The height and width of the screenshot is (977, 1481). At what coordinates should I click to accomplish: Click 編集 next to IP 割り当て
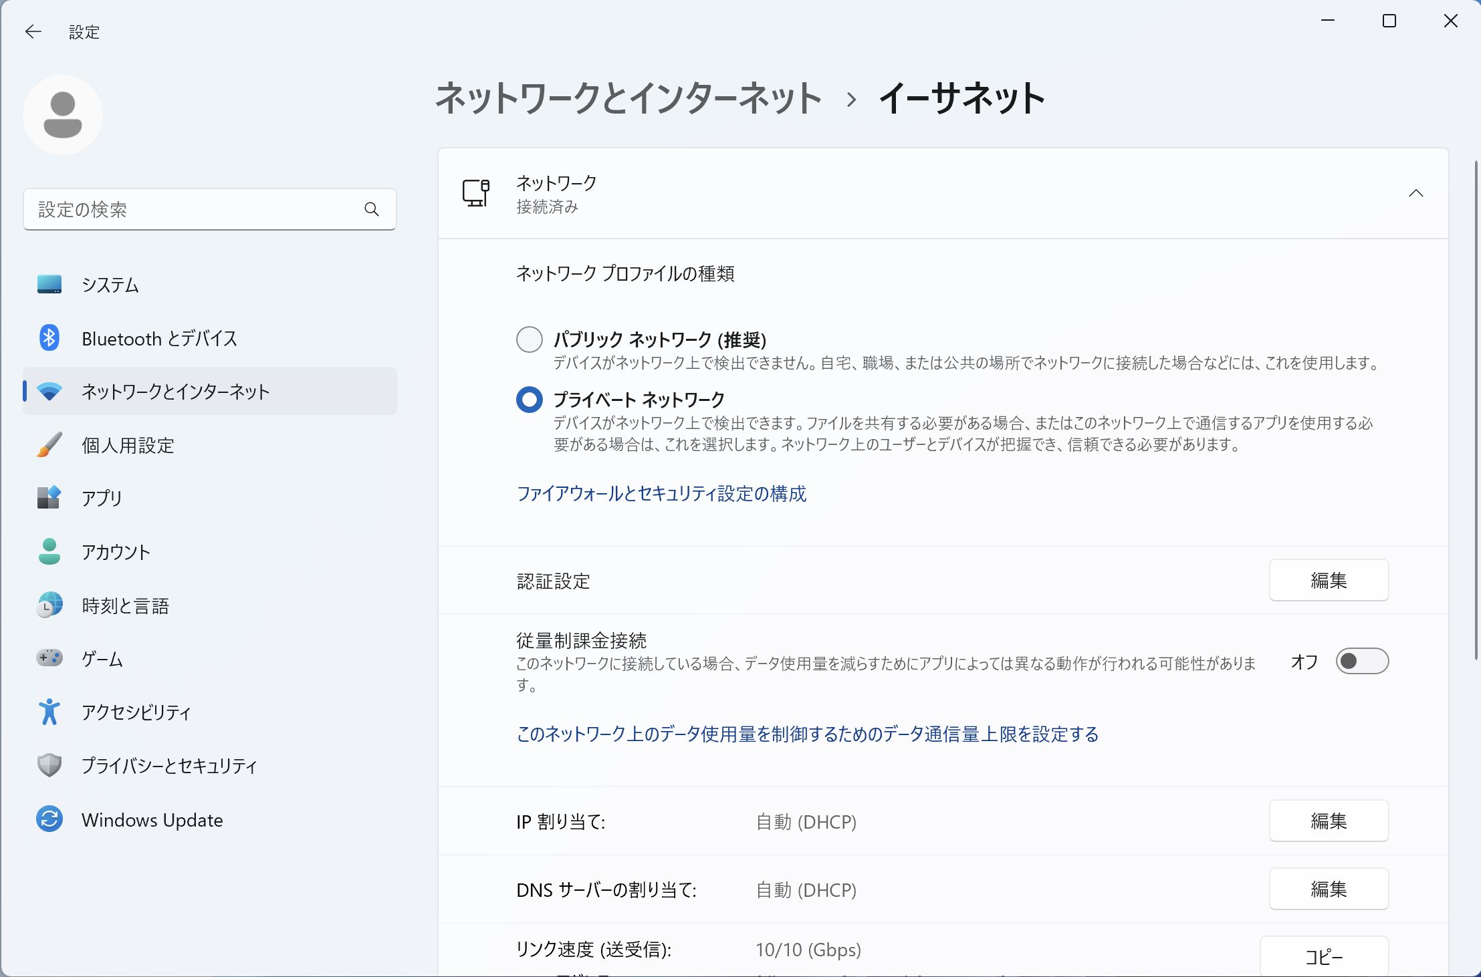pos(1329,821)
